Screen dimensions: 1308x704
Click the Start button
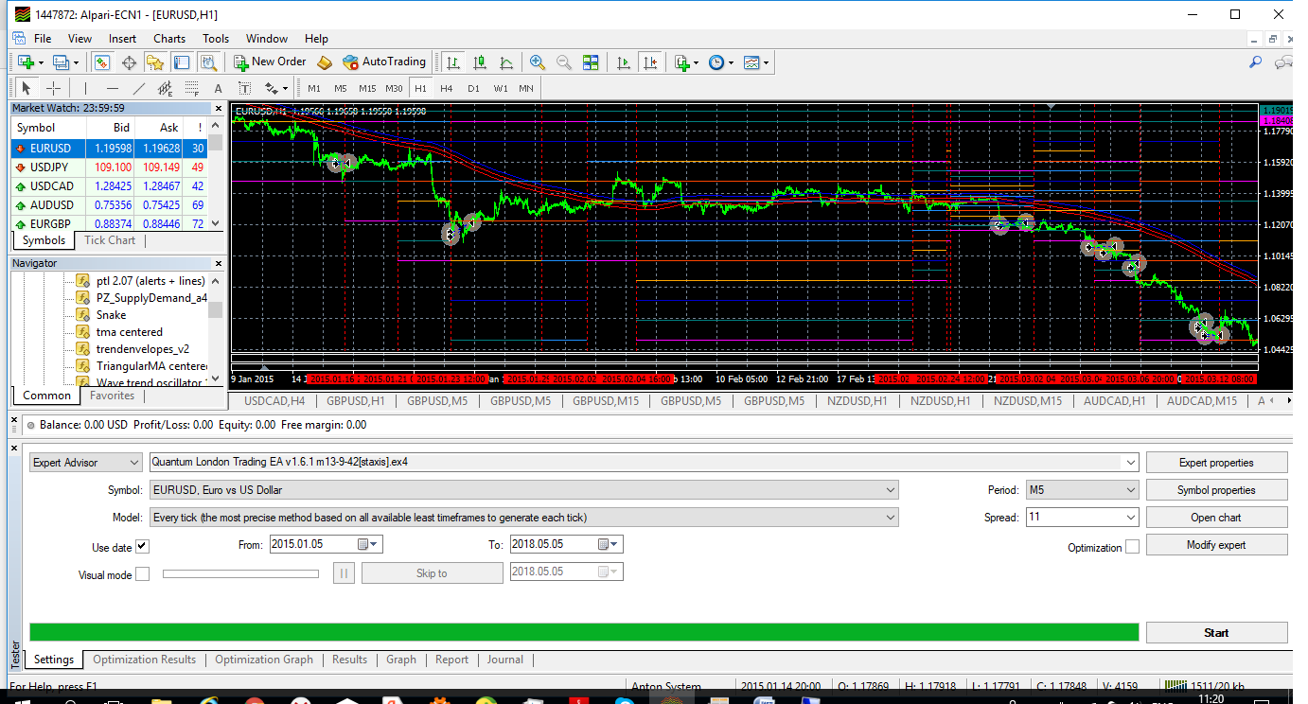point(1216,633)
